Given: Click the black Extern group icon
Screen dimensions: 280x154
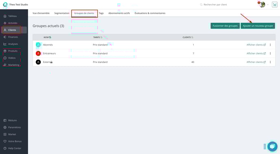Looking at the screenshot, I should [38, 62].
